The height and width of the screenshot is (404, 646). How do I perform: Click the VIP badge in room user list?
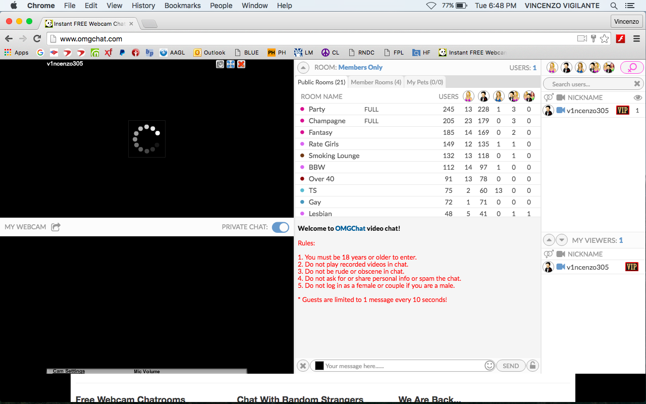623,111
